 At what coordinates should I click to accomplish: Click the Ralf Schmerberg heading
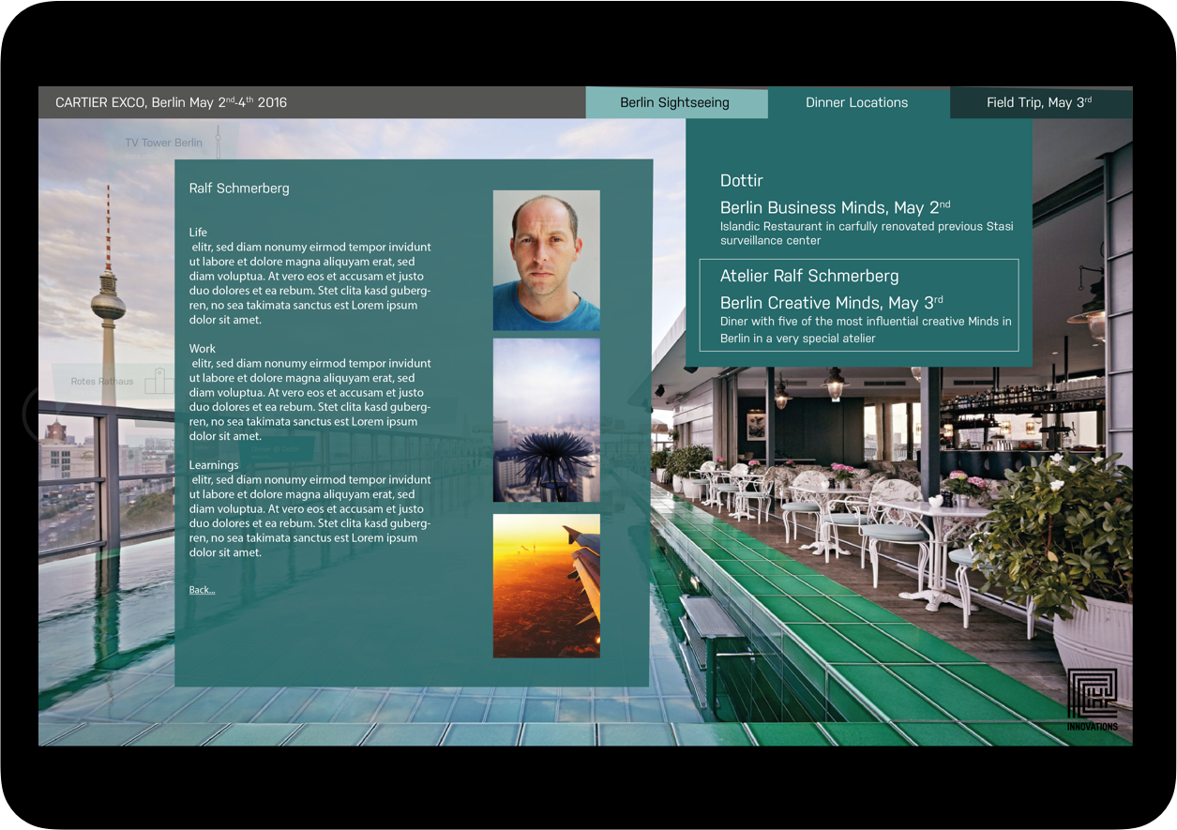pyautogui.click(x=239, y=189)
